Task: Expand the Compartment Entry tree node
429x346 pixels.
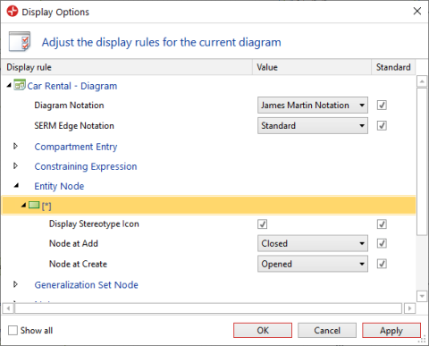Action: pos(15,146)
